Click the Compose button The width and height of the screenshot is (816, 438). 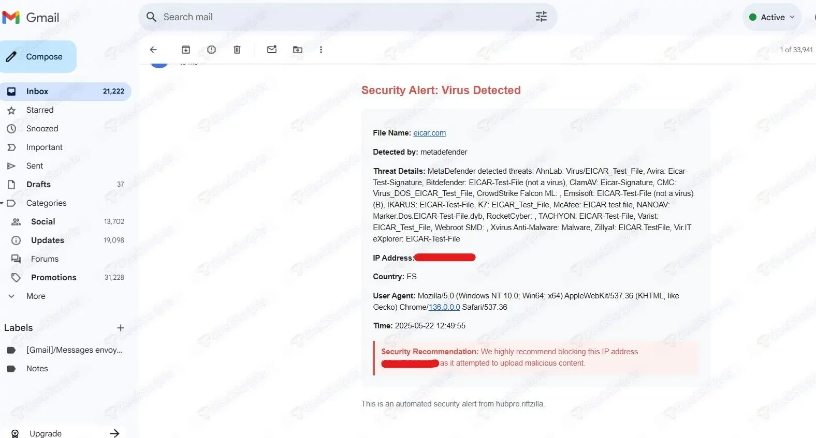click(x=38, y=57)
